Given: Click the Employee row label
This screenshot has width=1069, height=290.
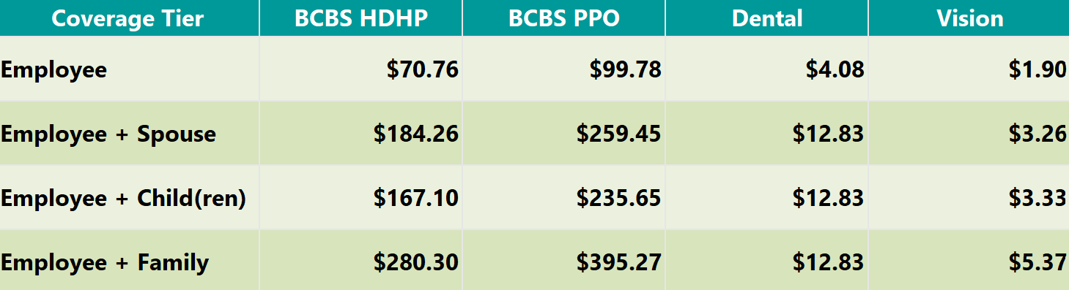Looking at the screenshot, I should click(130, 69).
